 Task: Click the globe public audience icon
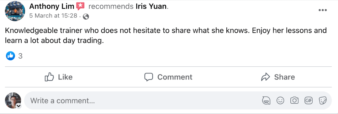tap(86, 17)
